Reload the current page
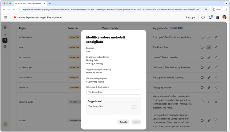Screen dimensions: 230x132 point(14,9)
